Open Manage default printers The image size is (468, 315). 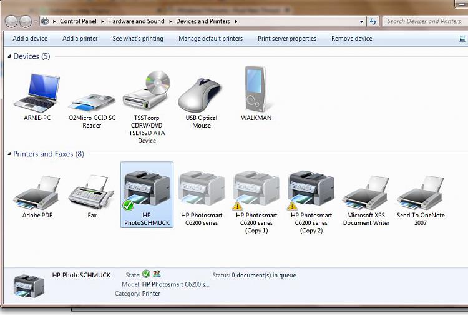click(211, 39)
